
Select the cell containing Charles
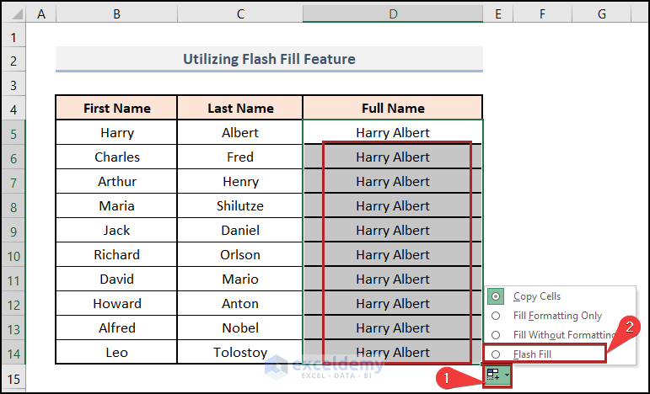pyautogui.click(x=116, y=157)
